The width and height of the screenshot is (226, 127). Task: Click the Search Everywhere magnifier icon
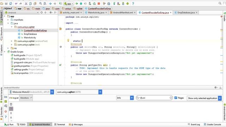[220, 3]
